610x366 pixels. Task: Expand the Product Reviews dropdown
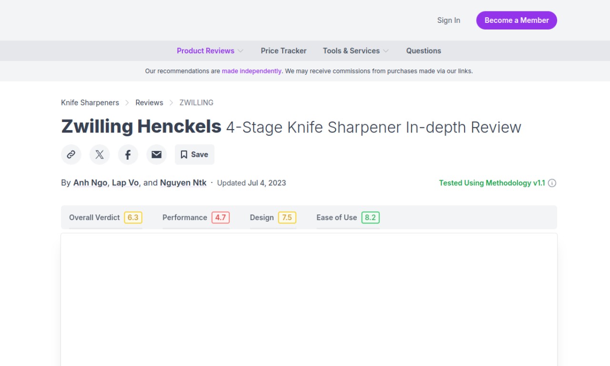[x=210, y=51]
